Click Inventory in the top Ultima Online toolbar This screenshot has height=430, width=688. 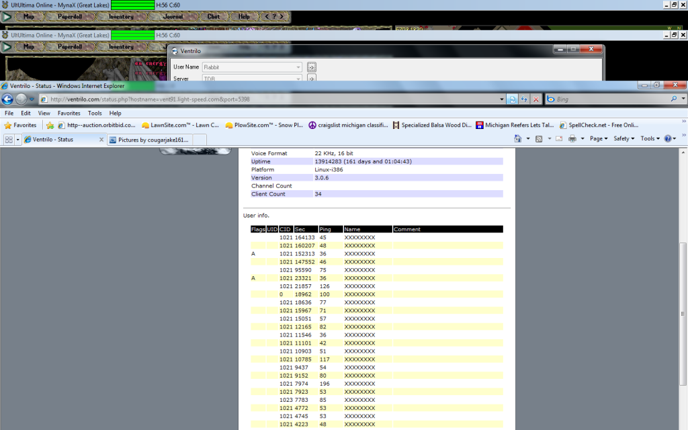tap(121, 17)
